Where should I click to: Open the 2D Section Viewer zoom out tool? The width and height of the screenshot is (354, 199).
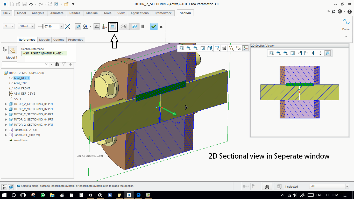pyautogui.click(x=285, y=53)
